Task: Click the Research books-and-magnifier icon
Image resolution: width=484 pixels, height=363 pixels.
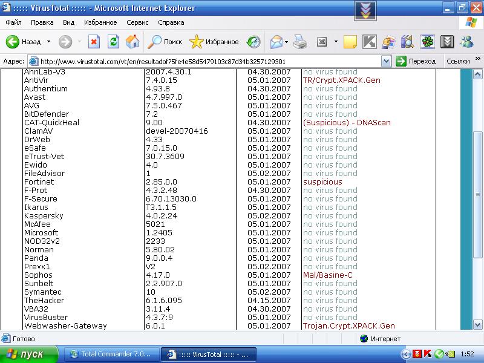Action: point(407,42)
